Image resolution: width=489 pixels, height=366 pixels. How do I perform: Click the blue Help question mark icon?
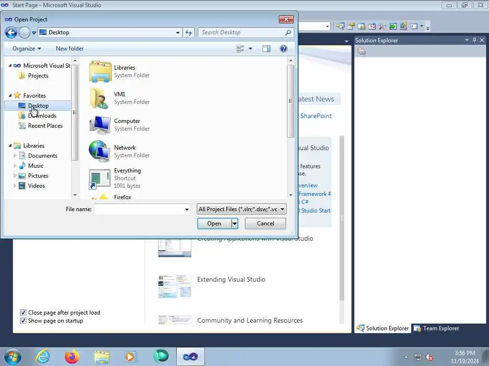284,49
